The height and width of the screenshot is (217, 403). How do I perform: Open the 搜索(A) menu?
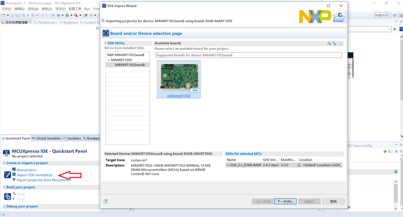click(47, 9)
